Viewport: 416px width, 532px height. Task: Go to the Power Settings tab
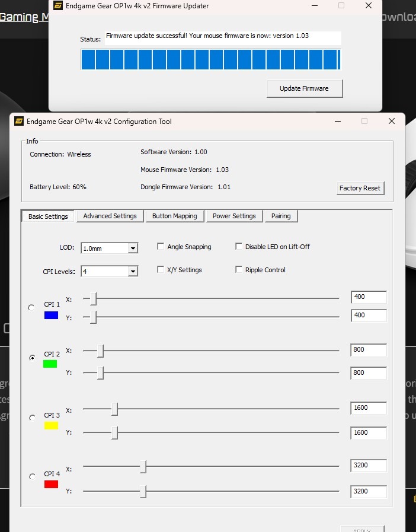click(234, 216)
